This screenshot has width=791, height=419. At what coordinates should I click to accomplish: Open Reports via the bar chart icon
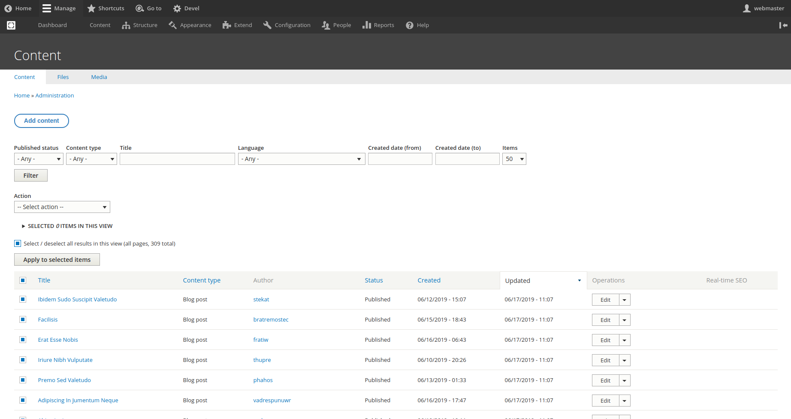click(x=367, y=25)
